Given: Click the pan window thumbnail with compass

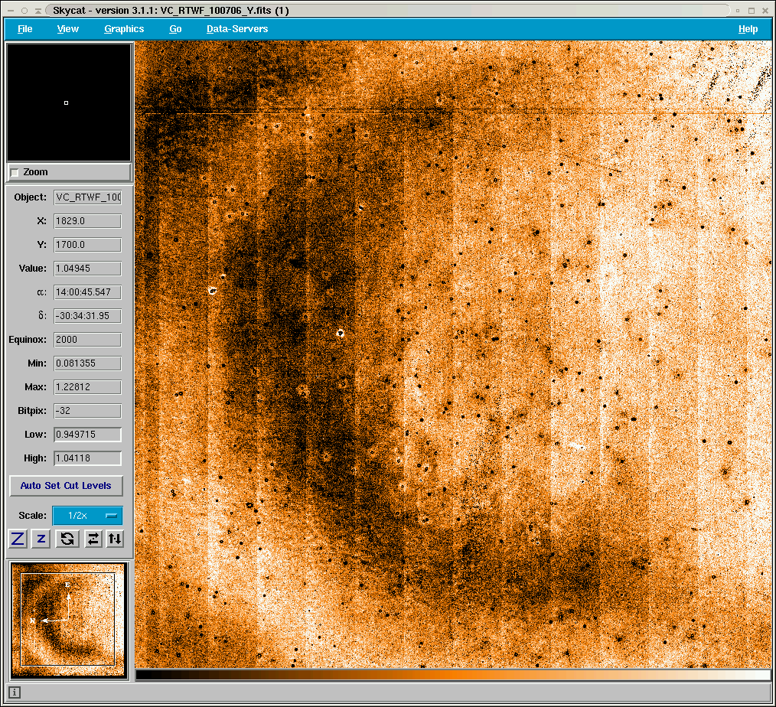Looking at the screenshot, I should click(x=68, y=619).
